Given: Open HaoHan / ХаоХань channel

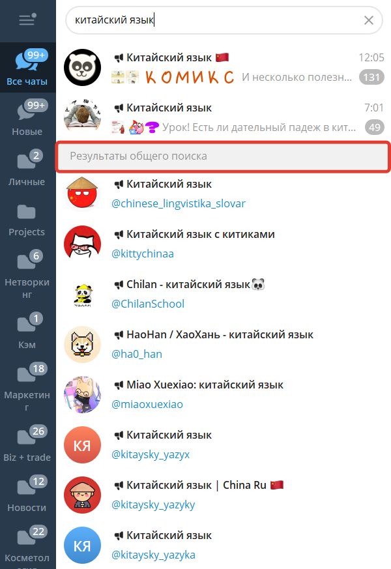Looking at the screenshot, I should click(224, 344).
